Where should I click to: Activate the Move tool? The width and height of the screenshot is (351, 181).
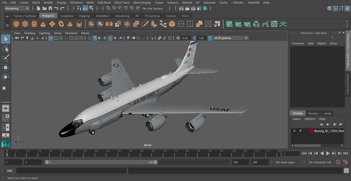coord(6,68)
